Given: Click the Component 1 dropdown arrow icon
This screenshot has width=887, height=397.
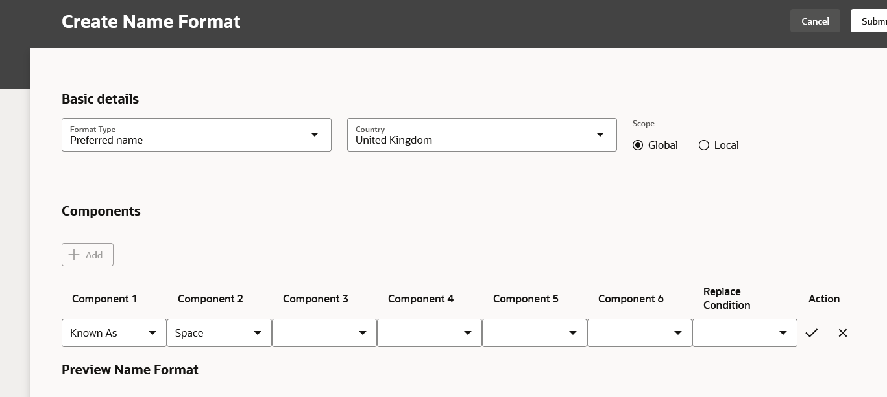Looking at the screenshot, I should [x=152, y=333].
